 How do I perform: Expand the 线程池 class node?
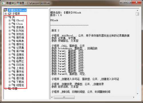point(9,85)
